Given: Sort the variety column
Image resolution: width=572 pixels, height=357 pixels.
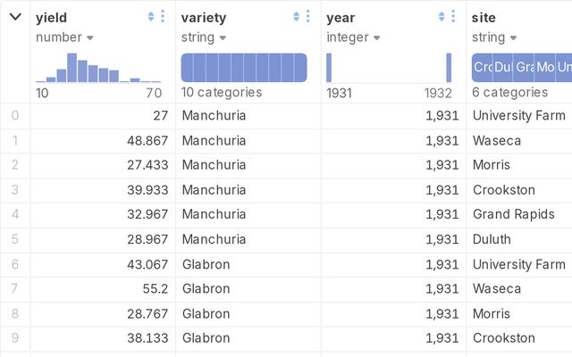Looking at the screenshot, I should pos(296,17).
